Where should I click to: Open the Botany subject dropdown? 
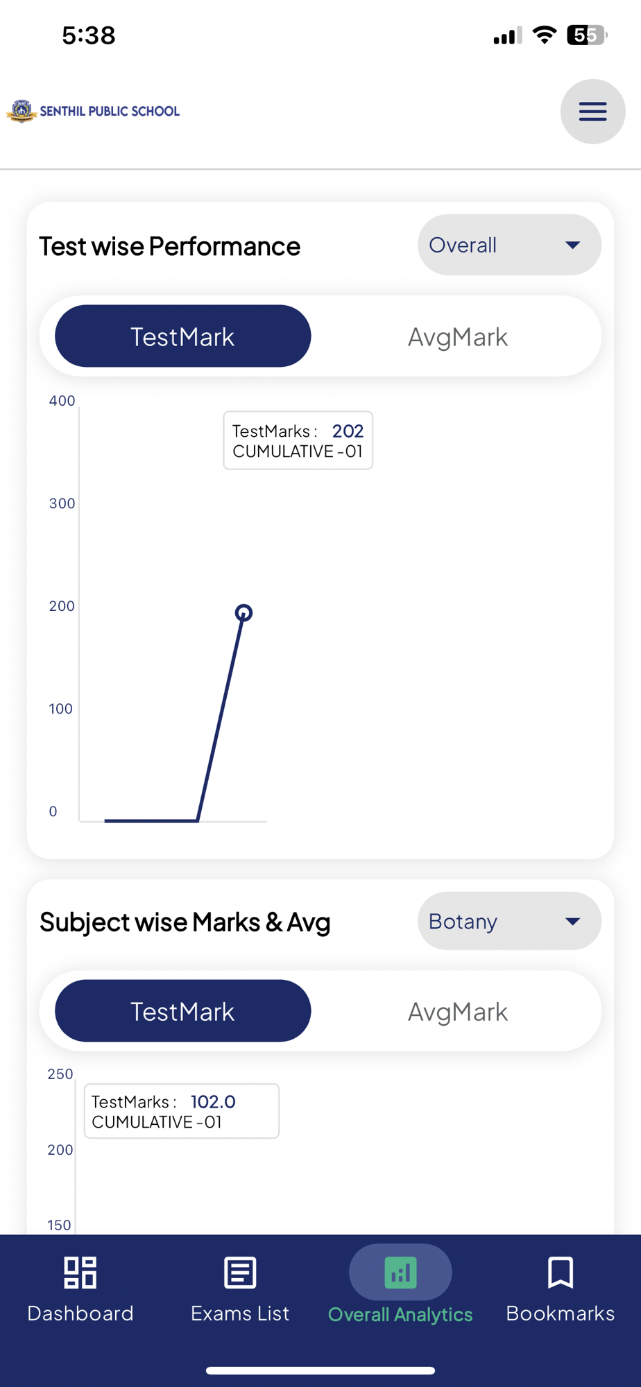pyautogui.click(x=508, y=921)
